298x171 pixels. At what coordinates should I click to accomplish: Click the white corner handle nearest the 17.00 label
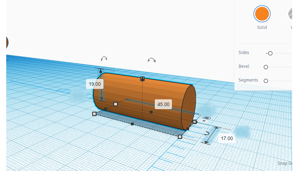coord(180,137)
